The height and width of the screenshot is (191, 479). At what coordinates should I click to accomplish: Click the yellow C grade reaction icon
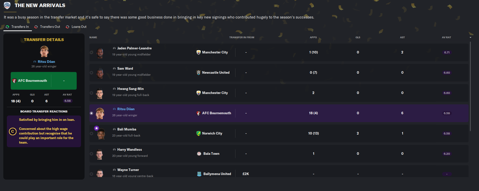pos(13,131)
